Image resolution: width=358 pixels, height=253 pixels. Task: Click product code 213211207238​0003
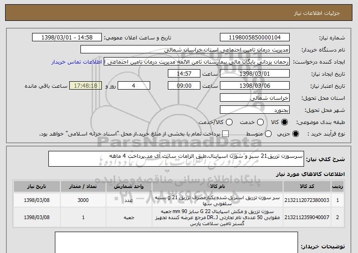[307, 200]
